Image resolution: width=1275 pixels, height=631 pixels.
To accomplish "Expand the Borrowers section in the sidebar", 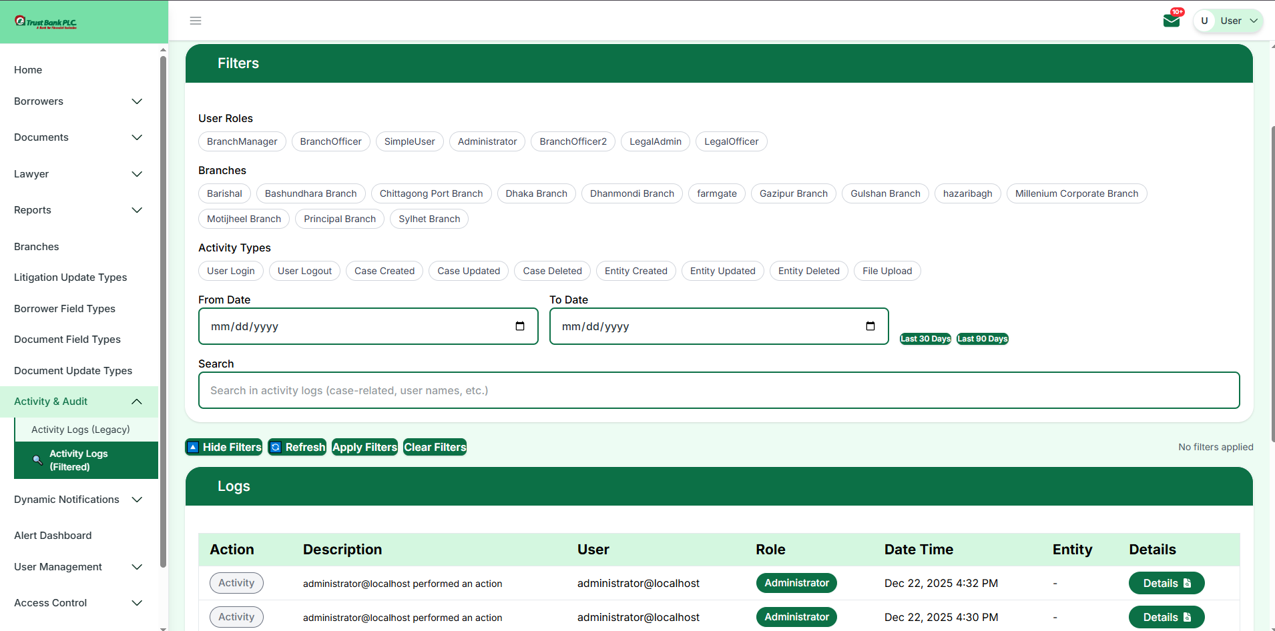I will (x=137, y=101).
